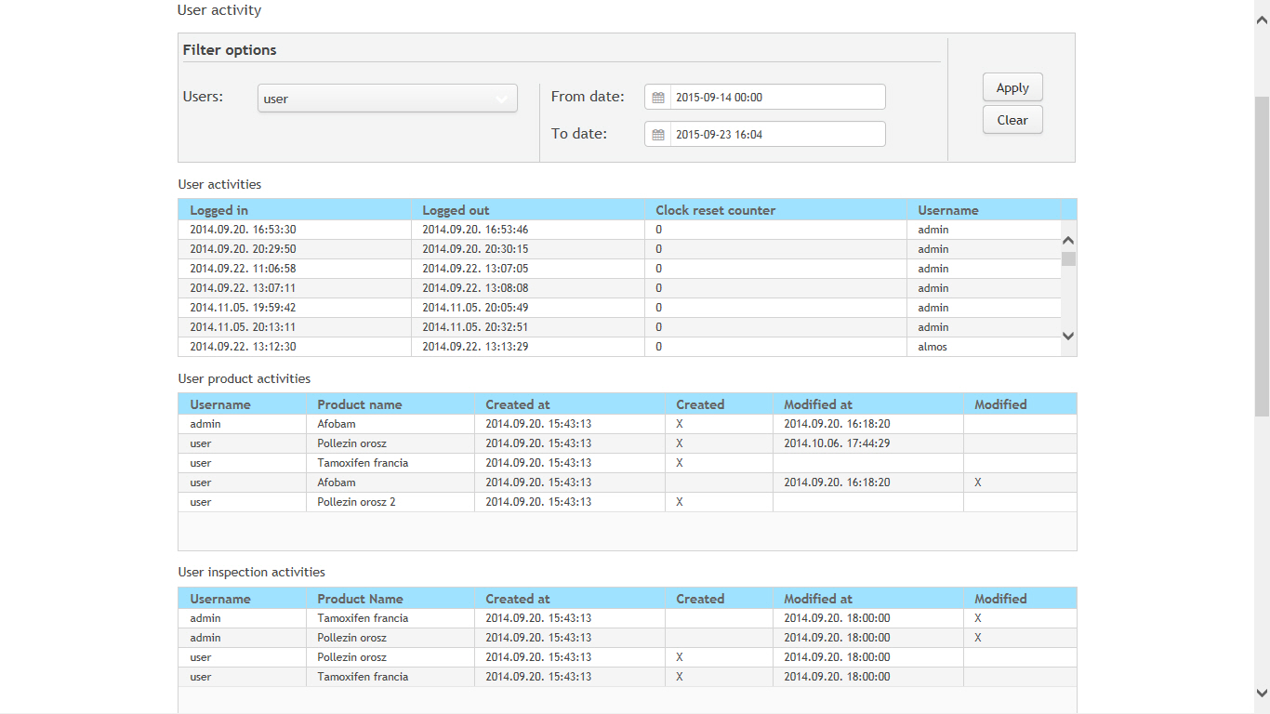Viewport: 1270px width, 714px height.
Task: Focus the To date text field
Action: pos(776,135)
